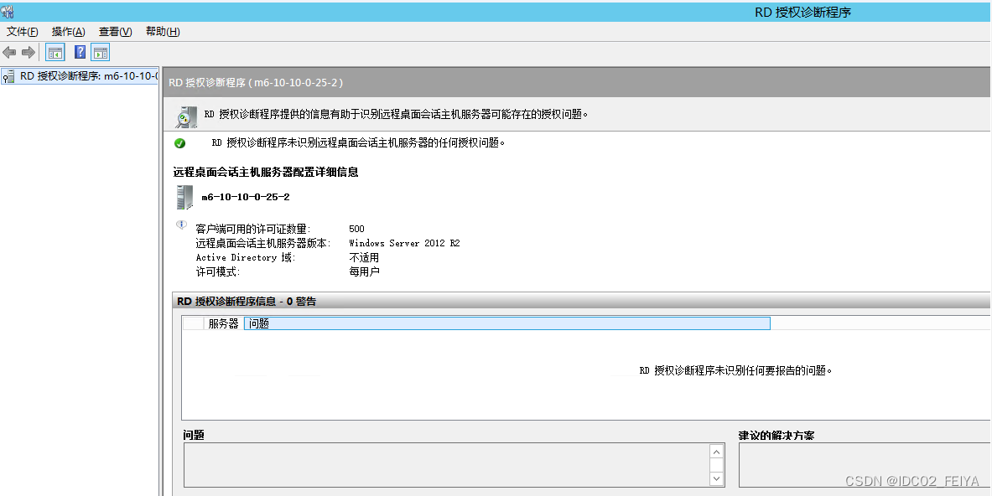Viewport: 992px width, 496px height.
Task: Open the 查看(V) menu
Action: click(115, 32)
